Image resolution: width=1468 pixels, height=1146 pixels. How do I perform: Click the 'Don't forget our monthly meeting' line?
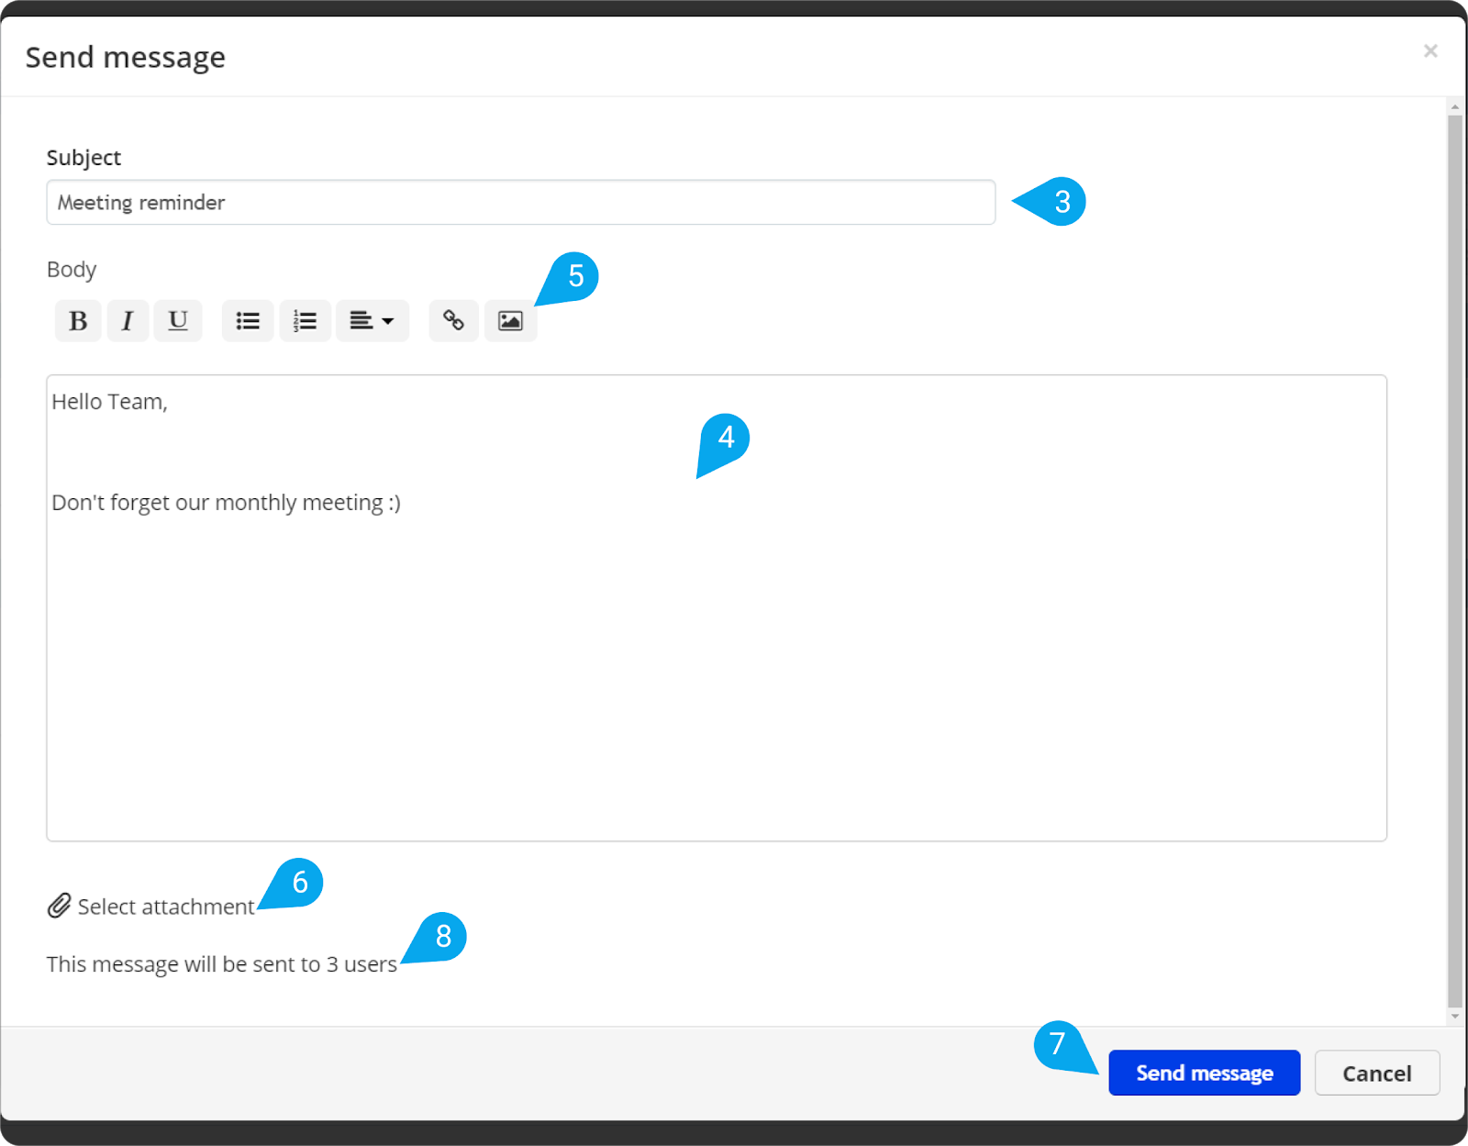[227, 502]
